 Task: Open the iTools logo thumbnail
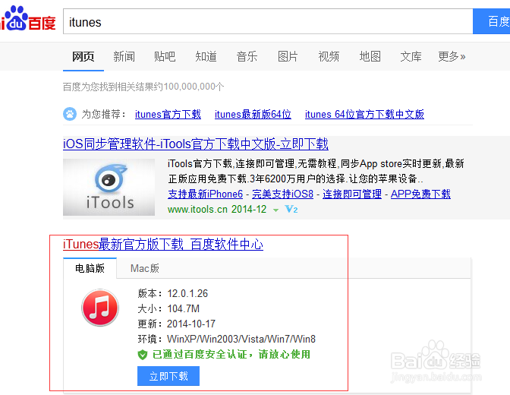pyautogui.click(x=109, y=187)
